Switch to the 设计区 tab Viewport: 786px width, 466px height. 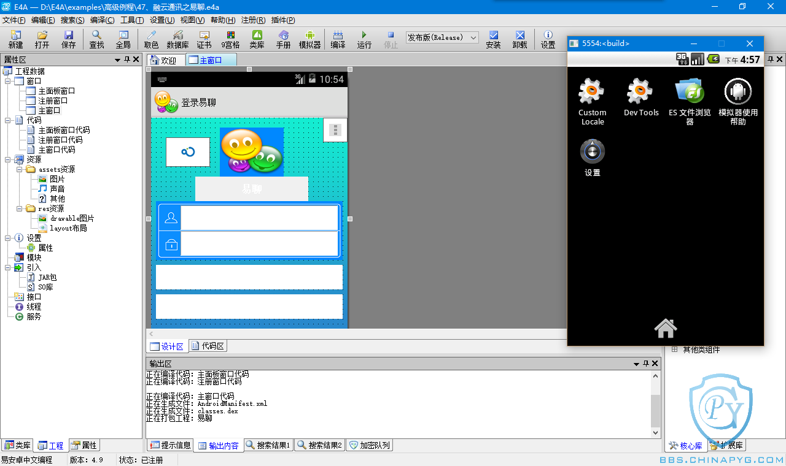[167, 346]
